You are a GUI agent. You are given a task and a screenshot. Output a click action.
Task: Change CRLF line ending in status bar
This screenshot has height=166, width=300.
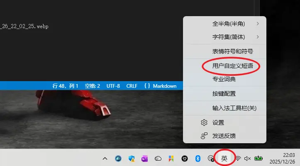132,86
